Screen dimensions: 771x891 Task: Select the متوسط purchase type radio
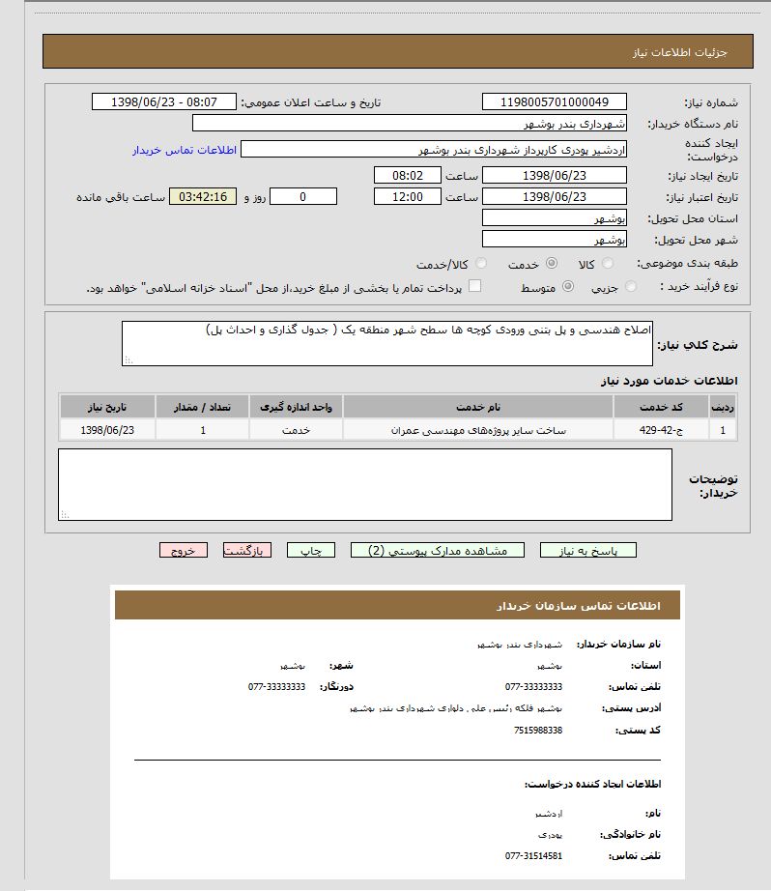tap(567, 287)
